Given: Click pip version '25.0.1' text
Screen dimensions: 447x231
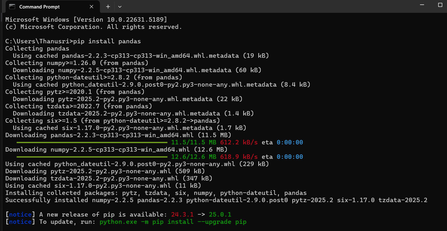Looking at the screenshot, I should [220, 215].
